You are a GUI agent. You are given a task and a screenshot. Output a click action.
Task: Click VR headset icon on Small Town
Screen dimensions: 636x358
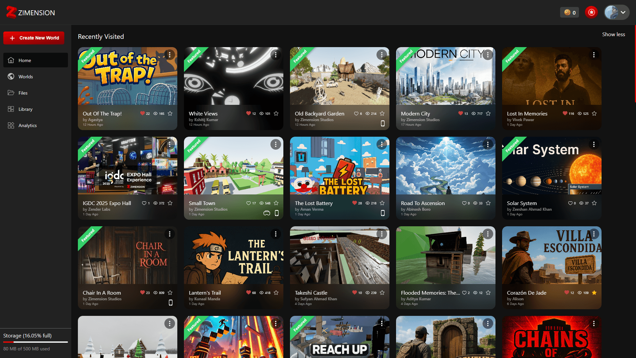(267, 213)
